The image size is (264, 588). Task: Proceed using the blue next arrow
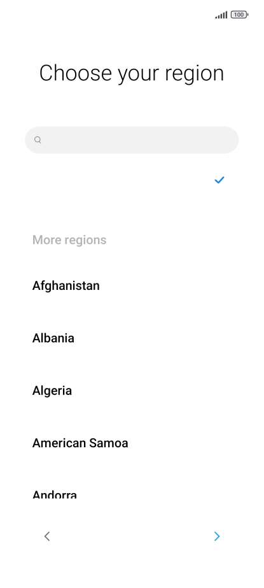coord(217,536)
